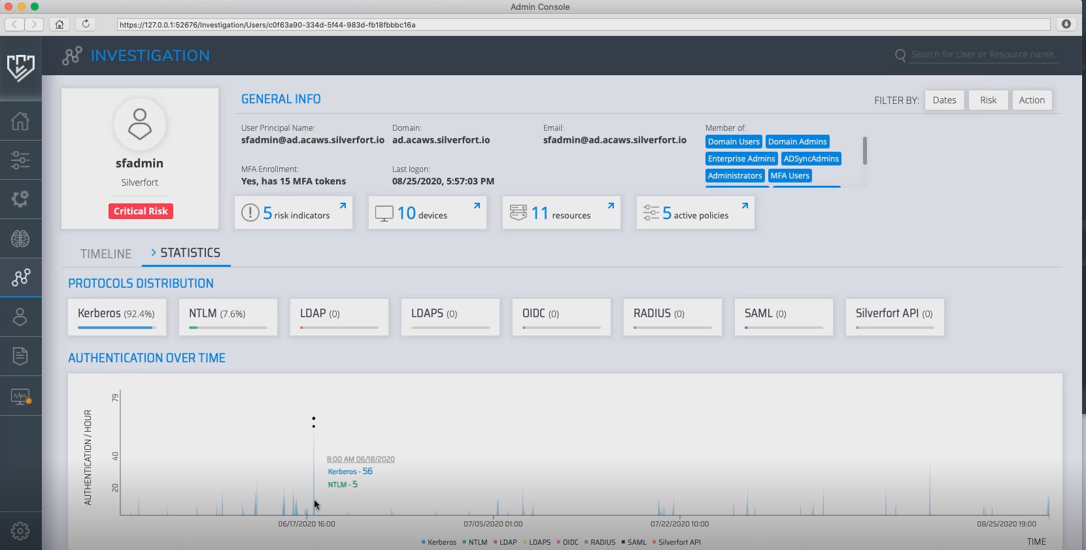Viewport: 1086px width, 550px height.
Task: Open the monitor activity sidebar icon
Action: pyautogui.click(x=21, y=396)
